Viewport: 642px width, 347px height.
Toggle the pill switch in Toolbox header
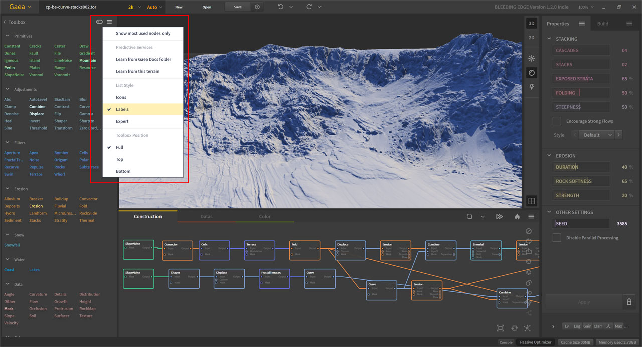[99, 22]
